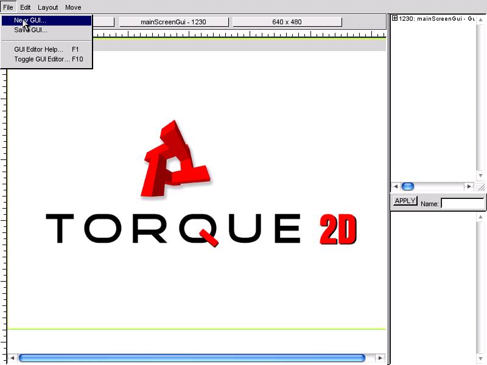Open the 640 x 480 resolution dropdown
This screenshot has width=487, height=365.
point(287,22)
